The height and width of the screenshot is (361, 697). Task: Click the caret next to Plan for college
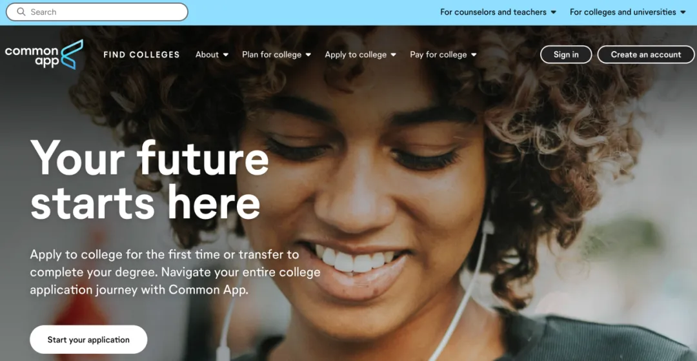308,55
